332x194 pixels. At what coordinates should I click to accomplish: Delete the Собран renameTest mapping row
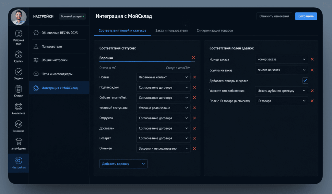(195, 97)
